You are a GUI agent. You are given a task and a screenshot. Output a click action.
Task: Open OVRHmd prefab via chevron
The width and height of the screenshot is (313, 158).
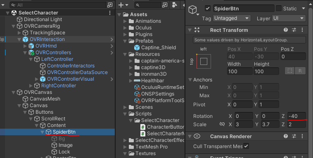pos(112,46)
